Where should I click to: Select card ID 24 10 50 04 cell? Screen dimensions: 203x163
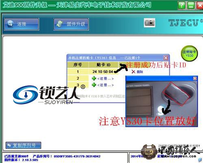tap(104, 72)
